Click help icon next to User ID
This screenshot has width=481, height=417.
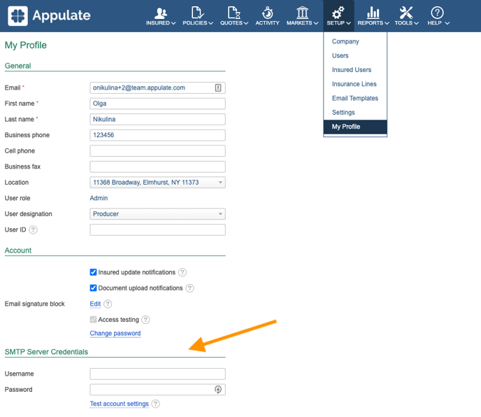[33, 229]
